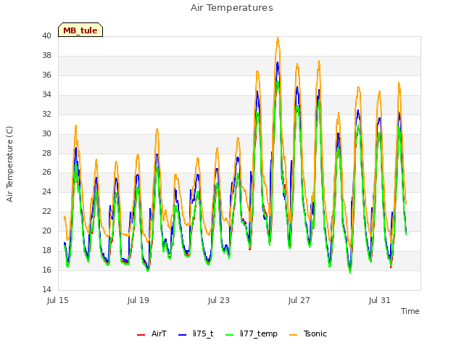Click the Air Temperatures chart title

pos(232,8)
